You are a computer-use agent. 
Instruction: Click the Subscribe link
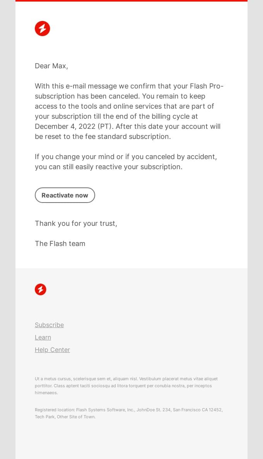[49, 325]
